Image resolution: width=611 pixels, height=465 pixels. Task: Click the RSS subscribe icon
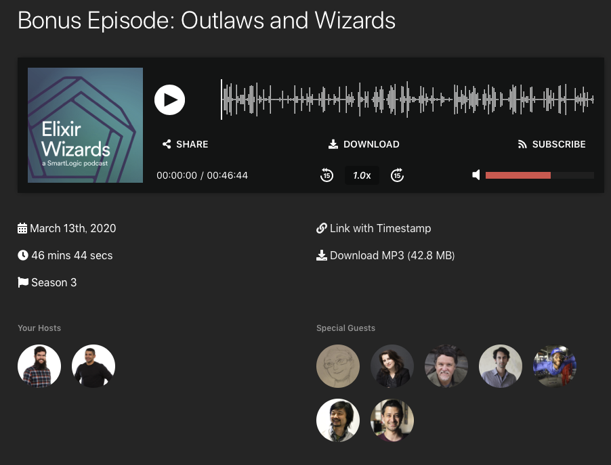point(522,144)
